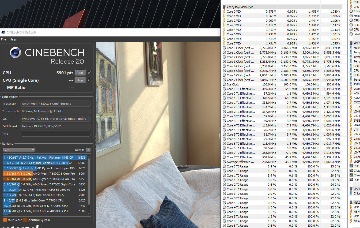
Task: Select ranking entry Intel Xeon E5-2697 v2
Action: click(x=45, y=190)
